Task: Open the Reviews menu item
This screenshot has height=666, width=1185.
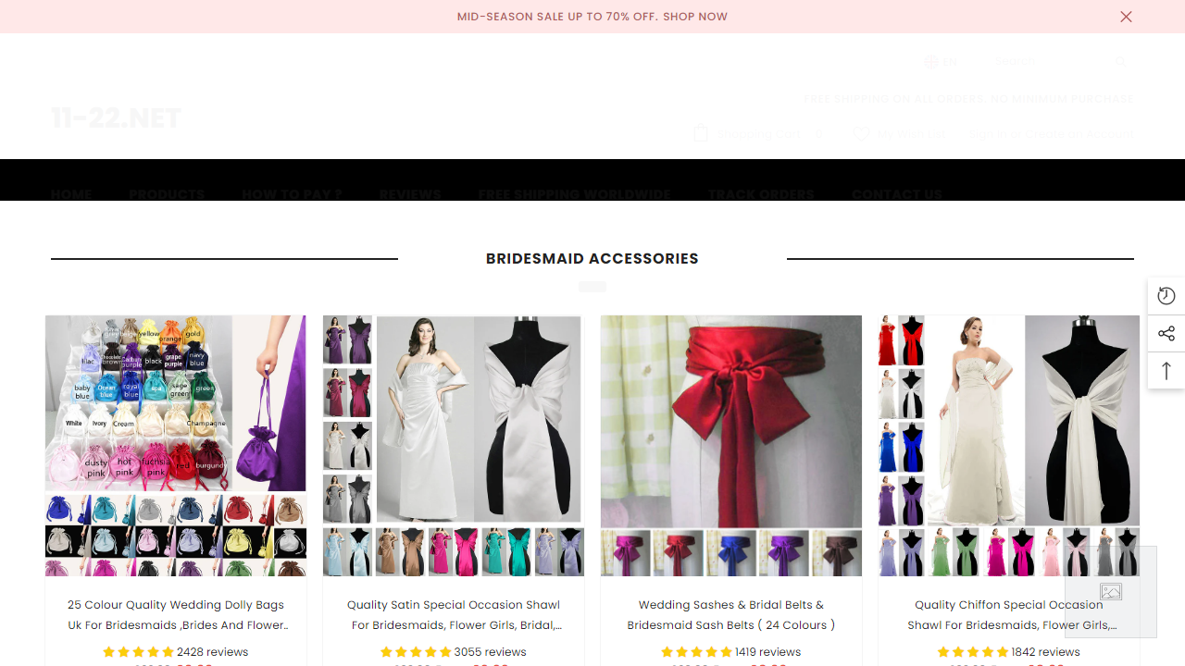Action: (410, 194)
